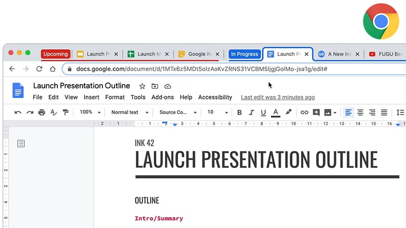This screenshot has height=228, width=406.
Task: Click the Upcoming tab group label
Action: (55, 54)
